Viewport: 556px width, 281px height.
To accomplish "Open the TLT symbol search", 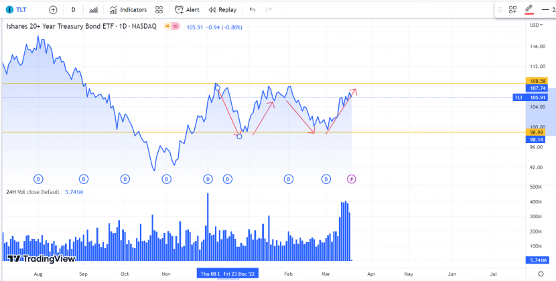I will point(17,10).
